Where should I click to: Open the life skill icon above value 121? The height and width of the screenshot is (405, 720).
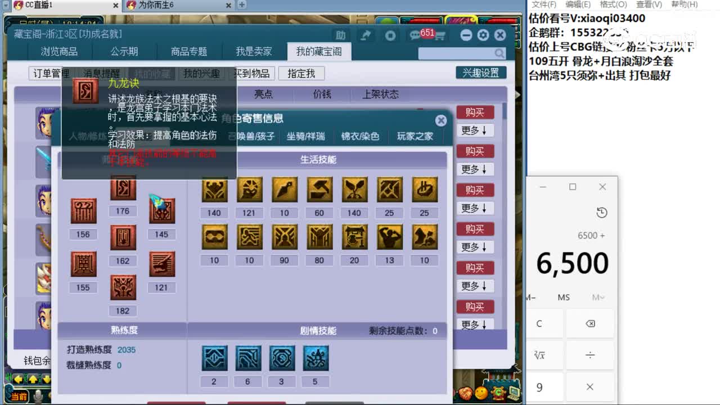pos(249,190)
